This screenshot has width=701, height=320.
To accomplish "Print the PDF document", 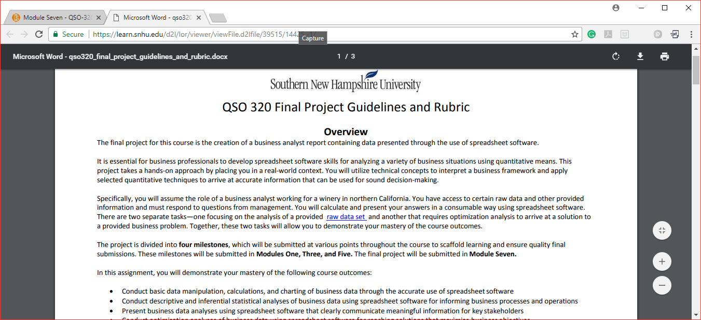I will 665,56.
